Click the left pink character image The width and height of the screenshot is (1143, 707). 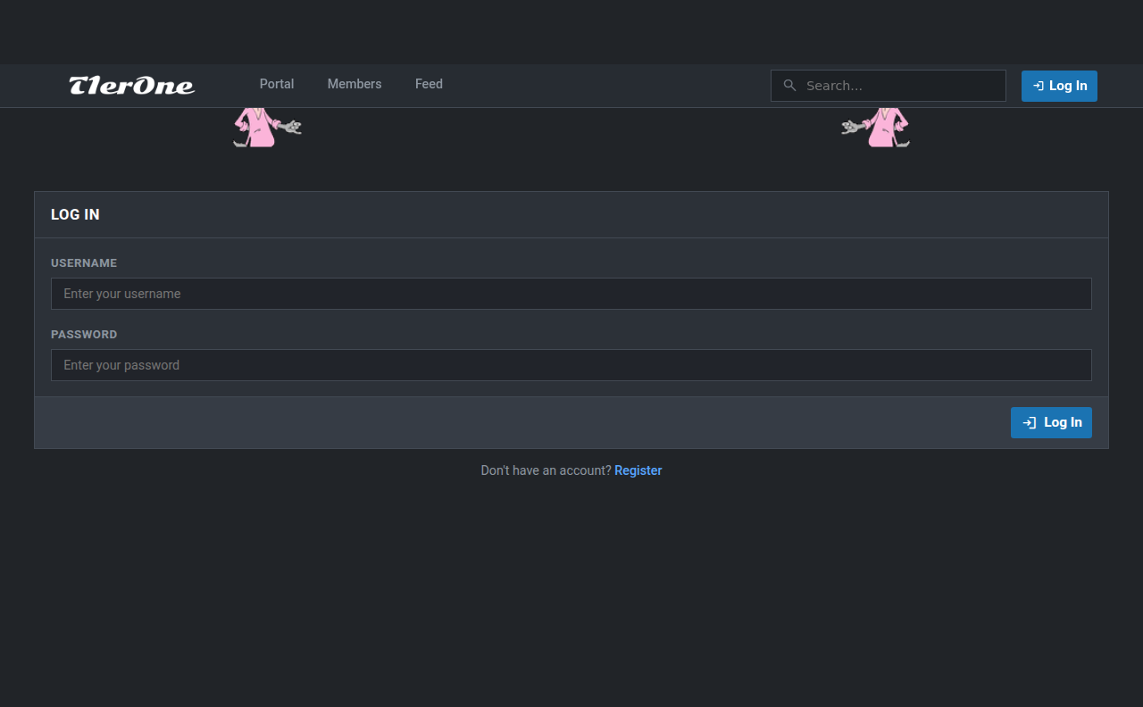click(265, 128)
